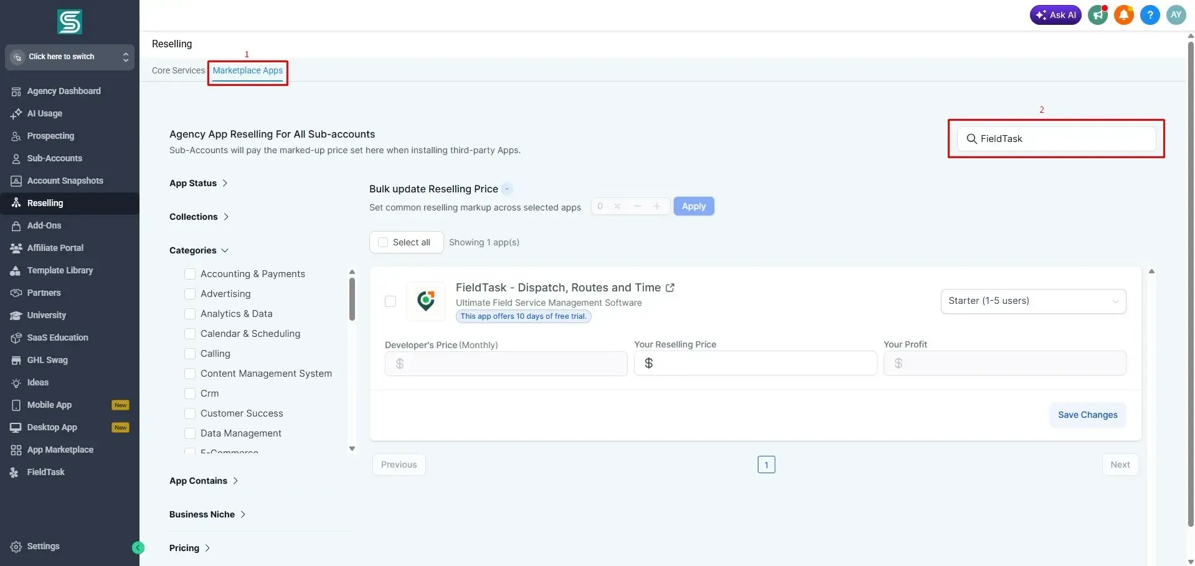Open the AY user avatar menu
1195x566 pixels.
(1176, 15)
